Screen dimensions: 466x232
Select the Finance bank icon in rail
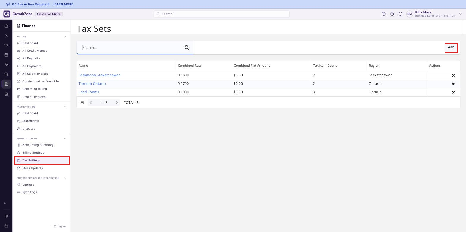coord(6,84)
